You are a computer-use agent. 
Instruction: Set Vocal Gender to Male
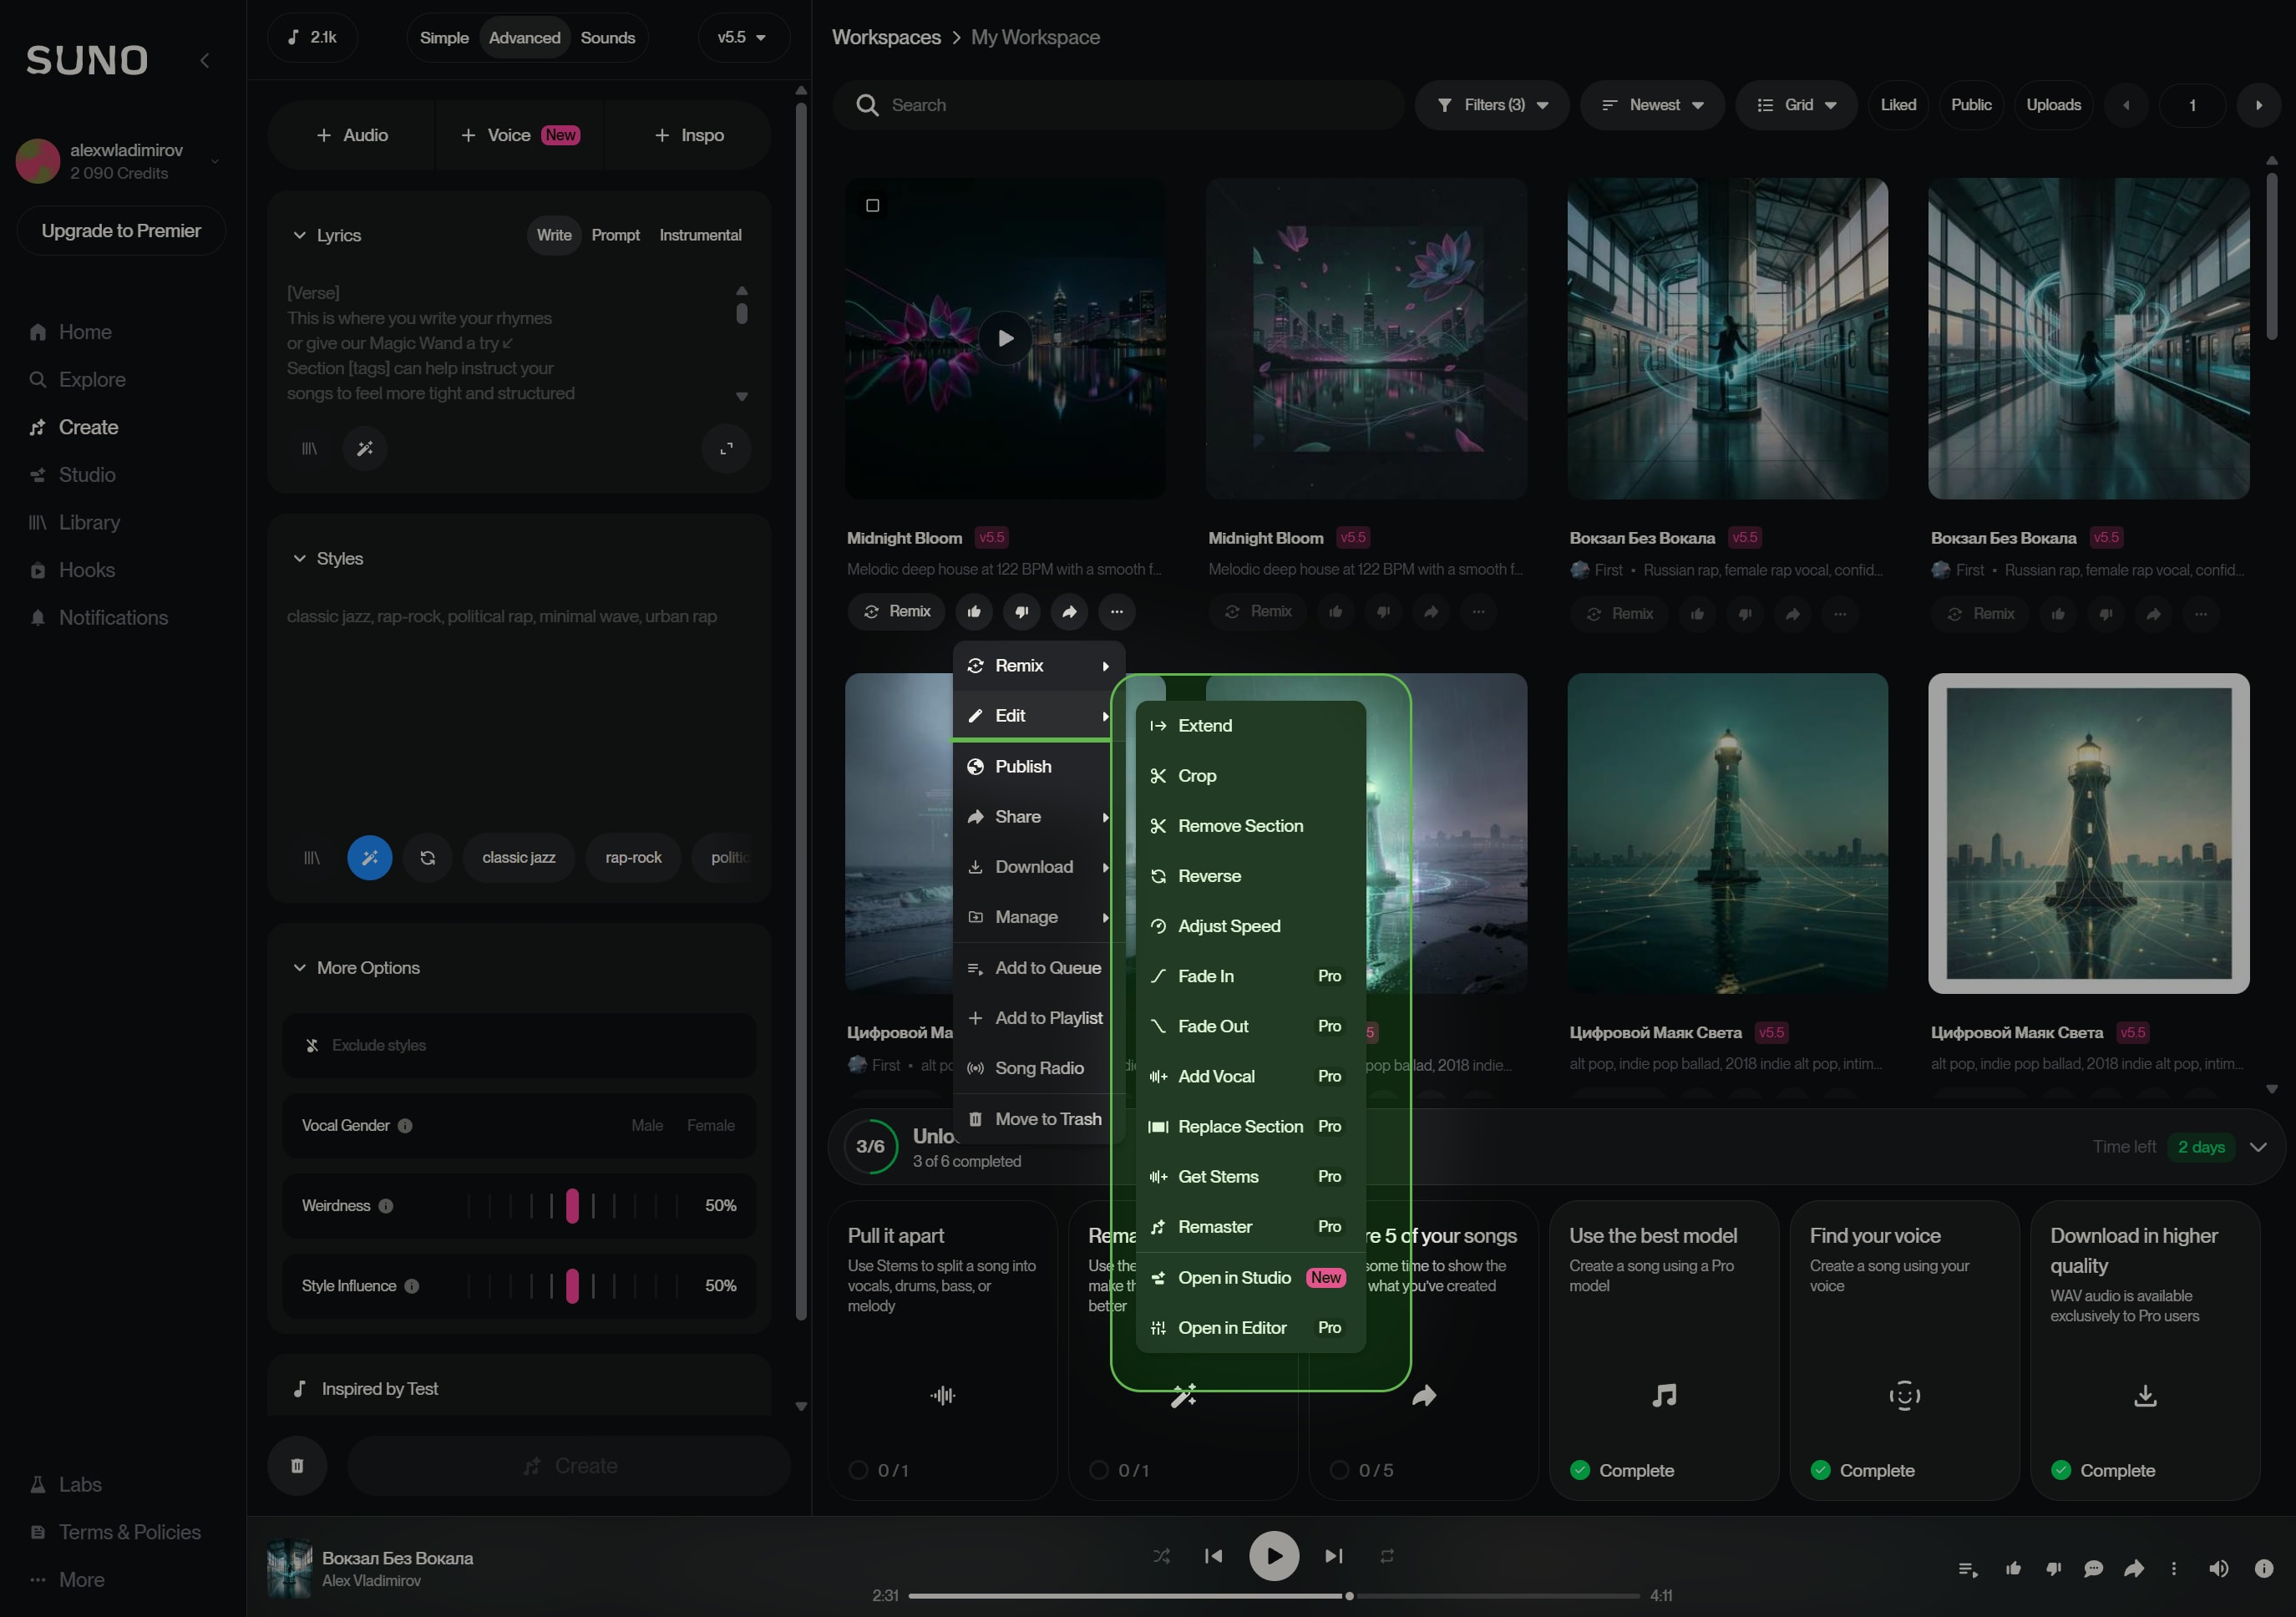pyautogui.click(x=647, y=1126)
